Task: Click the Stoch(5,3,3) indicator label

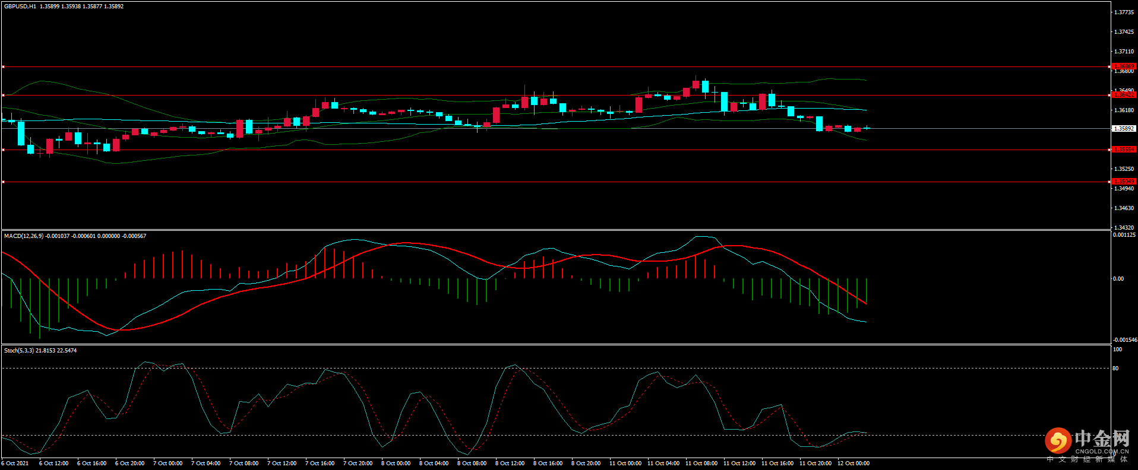Action: pyautogui.click(x=19, y=351)
